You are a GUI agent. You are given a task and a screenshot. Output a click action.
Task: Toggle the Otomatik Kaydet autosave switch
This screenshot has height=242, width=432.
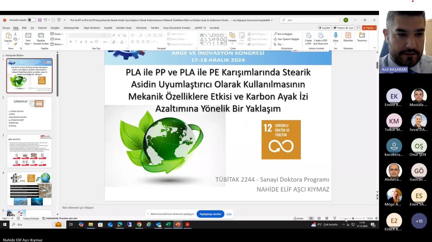(31, 20)
